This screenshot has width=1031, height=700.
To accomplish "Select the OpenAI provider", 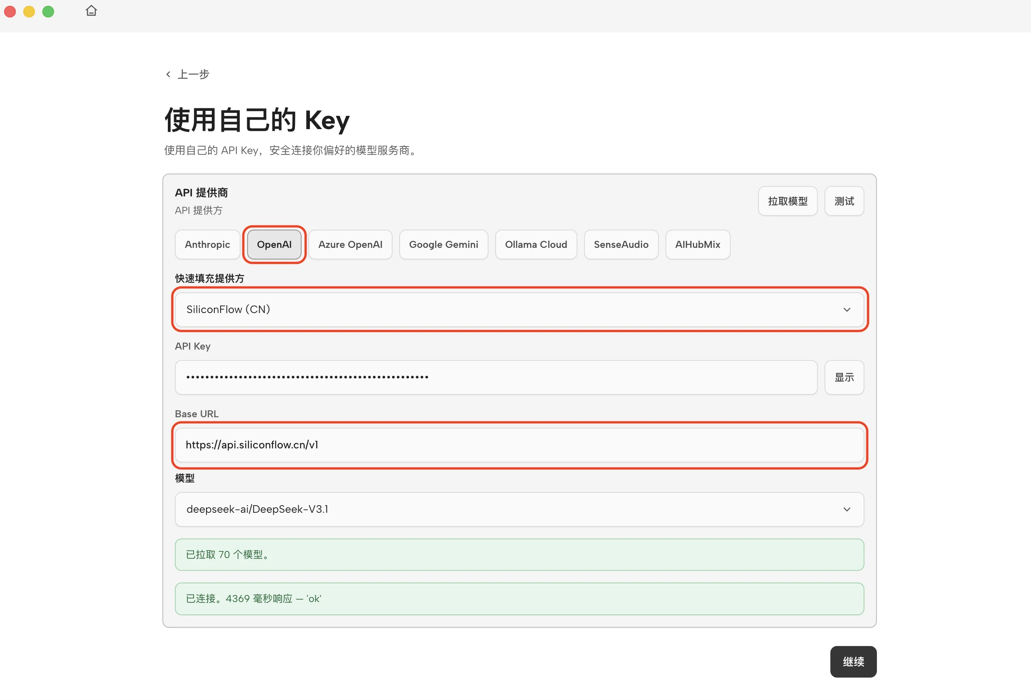I will pos(274,244).
